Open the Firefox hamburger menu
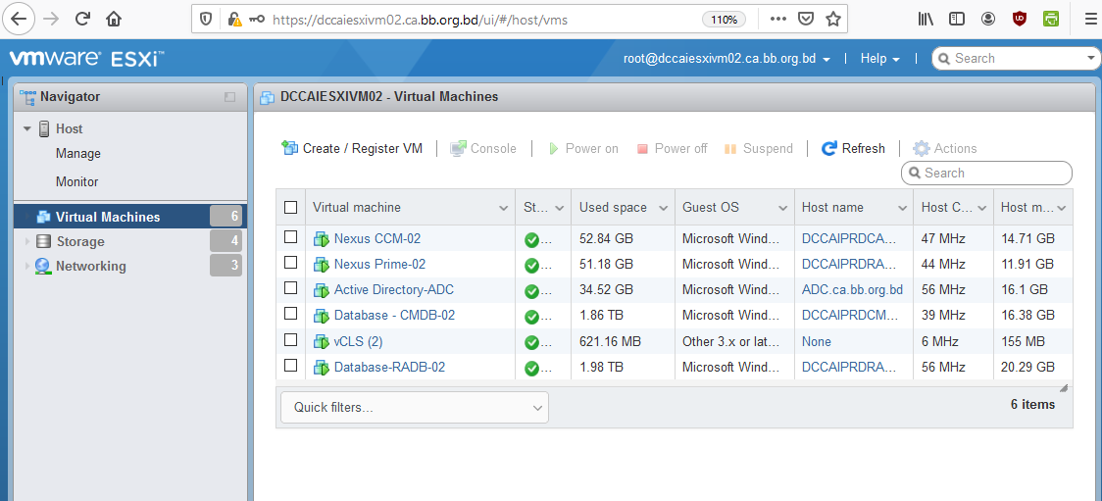The height and width of the screenshot is (501, 1102). (1090, 20)
